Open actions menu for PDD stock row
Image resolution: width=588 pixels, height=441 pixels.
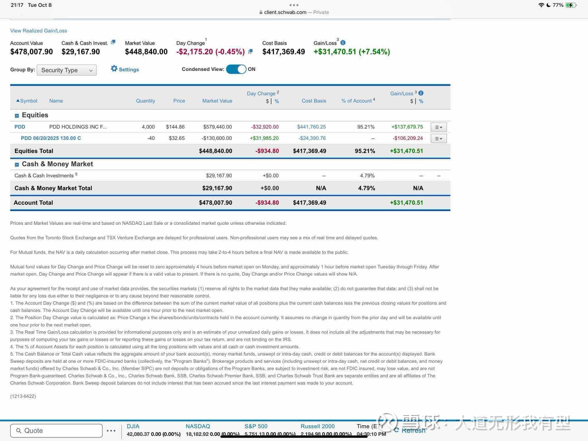click(x=438, y=127)
